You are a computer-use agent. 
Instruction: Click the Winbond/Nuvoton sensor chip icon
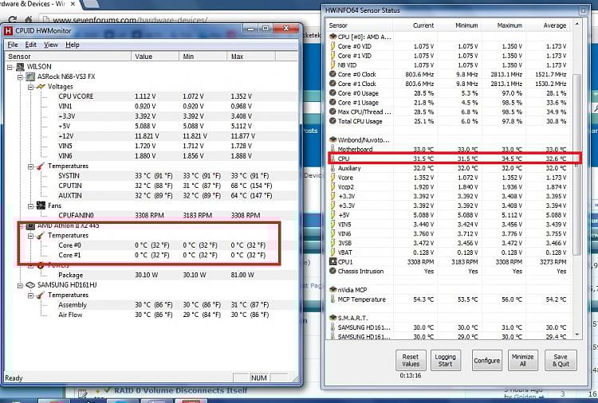click(333, 140)
